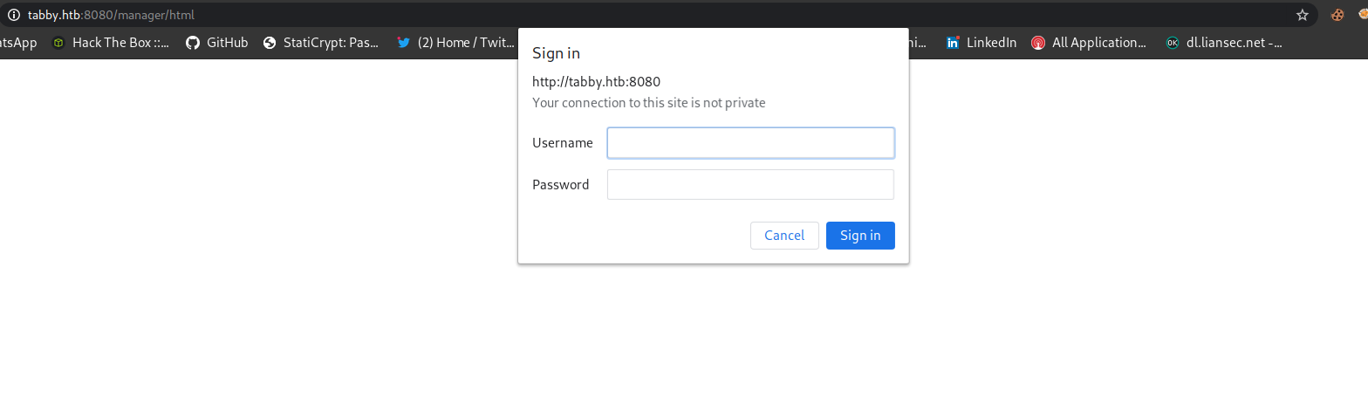This screenshot has width=1368, height=411.
Task: Visit the LinkedIn bookmark link
Action: [x=991, y=42]
